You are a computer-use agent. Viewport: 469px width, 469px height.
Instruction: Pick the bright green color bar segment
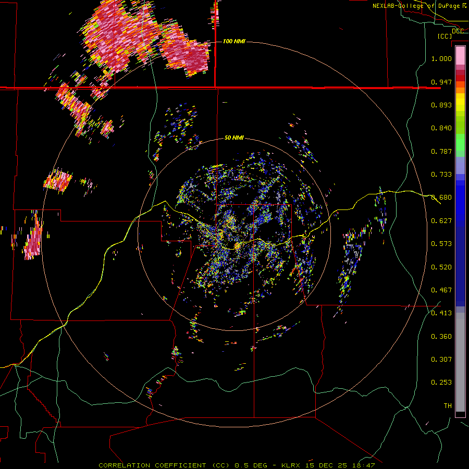pyautogui.click(x=460, y=142)
